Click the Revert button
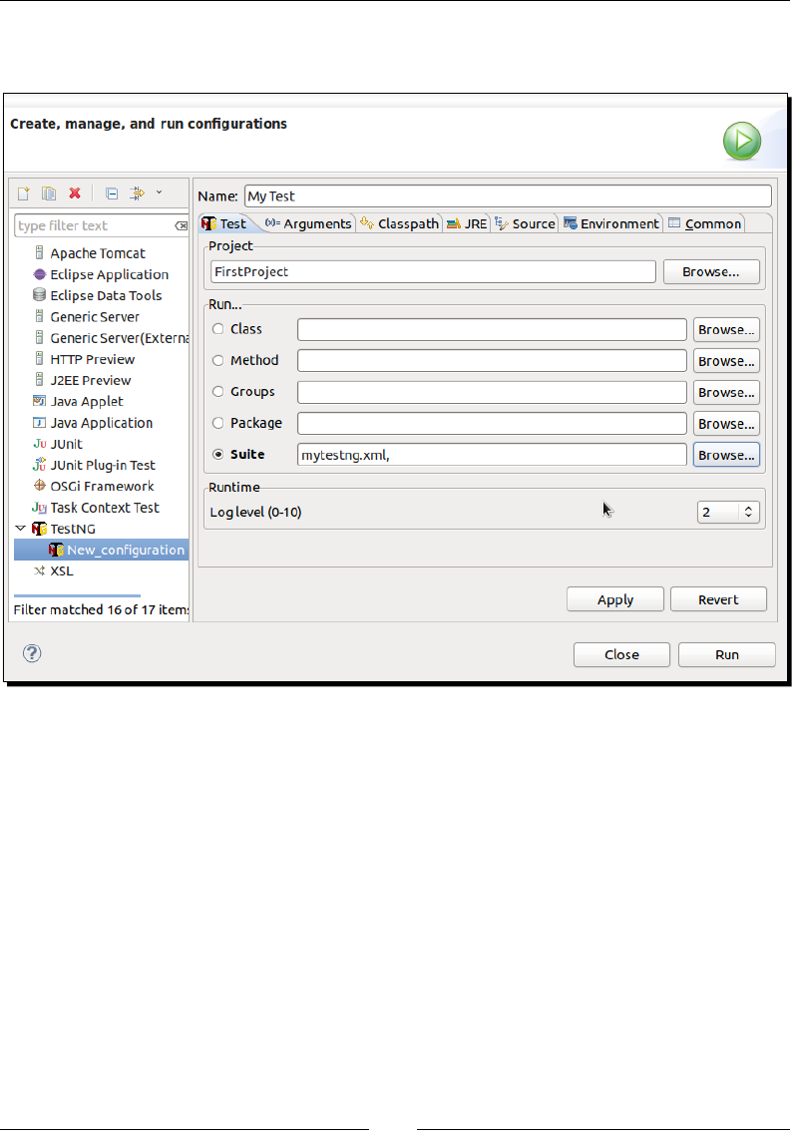 (718, 599)
